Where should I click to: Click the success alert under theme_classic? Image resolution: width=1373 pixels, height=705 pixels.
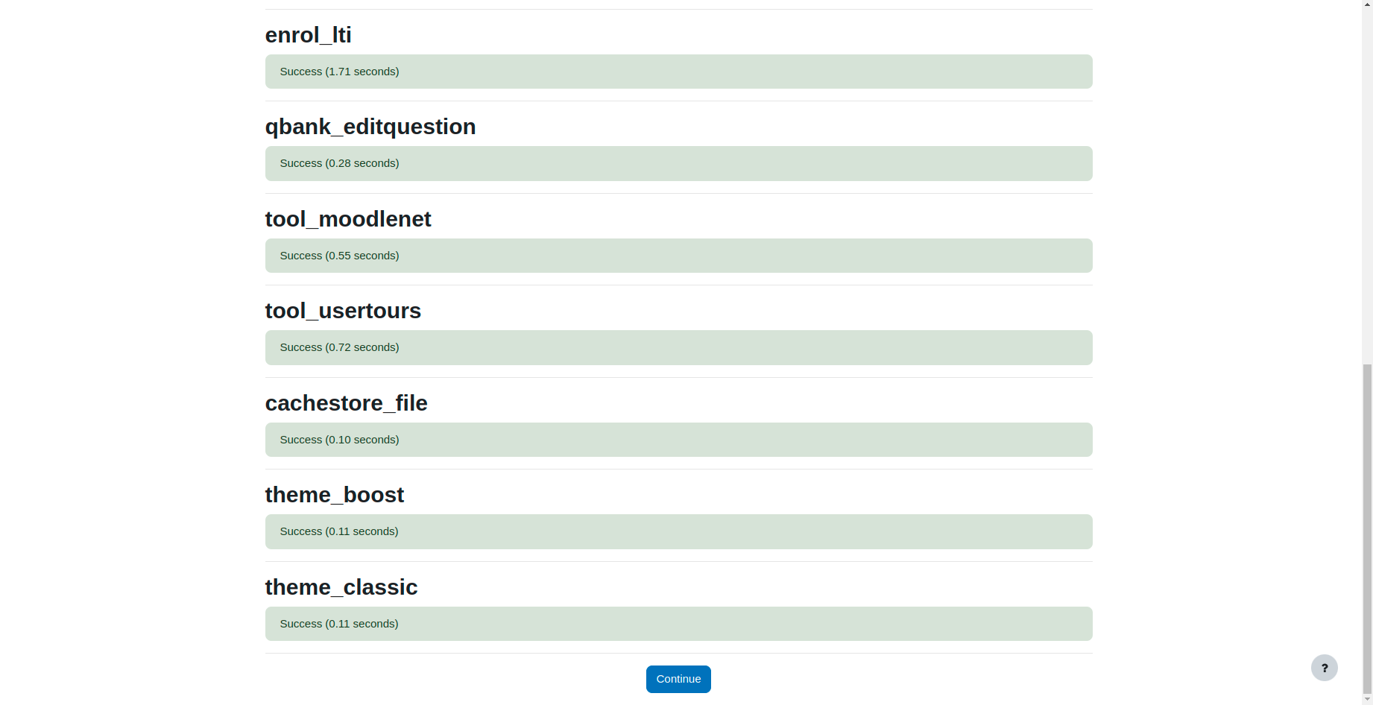pos(678,624)
